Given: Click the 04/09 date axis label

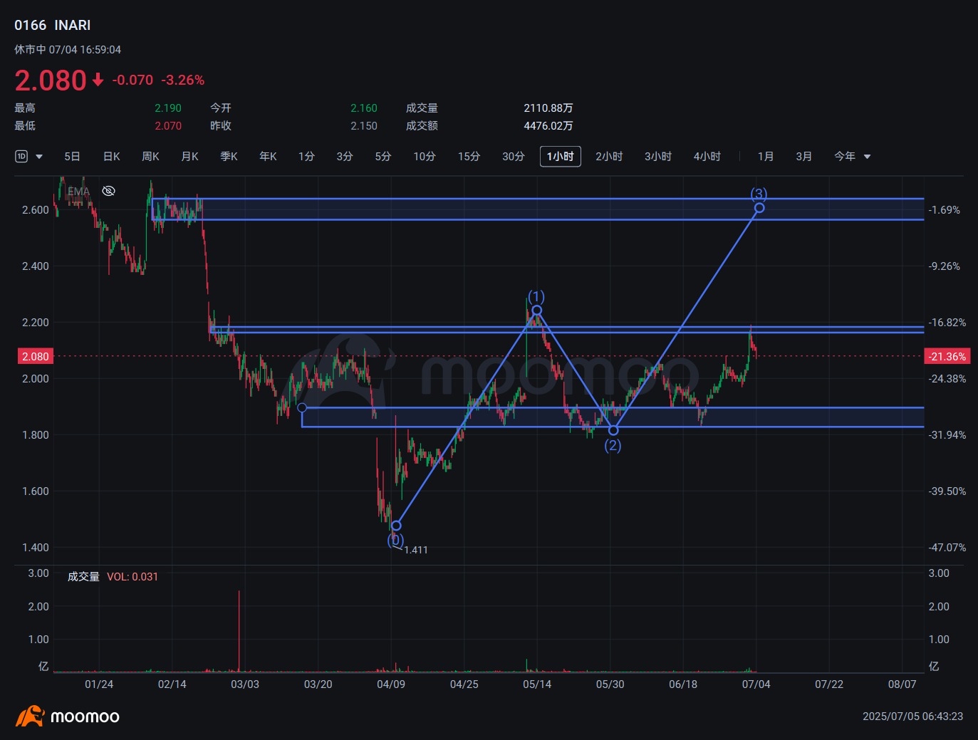Looking at the screenshot, I should pyautogui.click(x=391, y=684).
